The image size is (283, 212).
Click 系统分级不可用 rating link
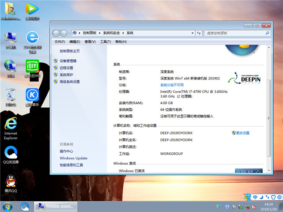click(172, 85)
